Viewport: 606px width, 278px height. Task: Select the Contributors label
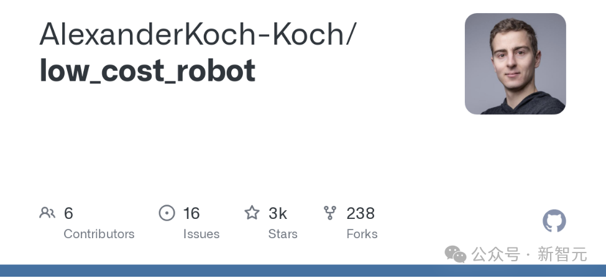click(99, 234)
